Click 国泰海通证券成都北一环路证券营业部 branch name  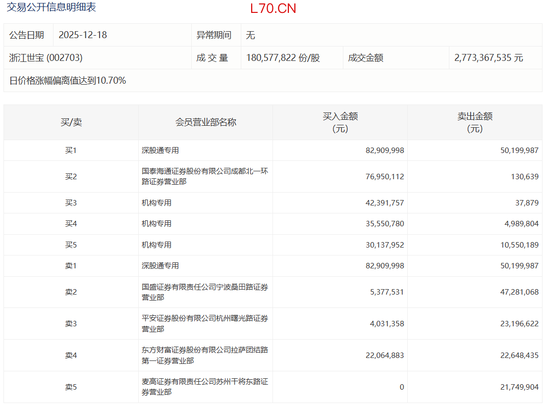click(x=205, y=177)
